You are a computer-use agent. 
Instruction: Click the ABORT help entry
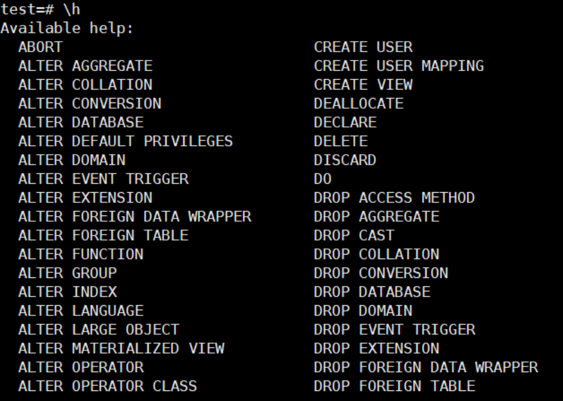tap(41, 47)
